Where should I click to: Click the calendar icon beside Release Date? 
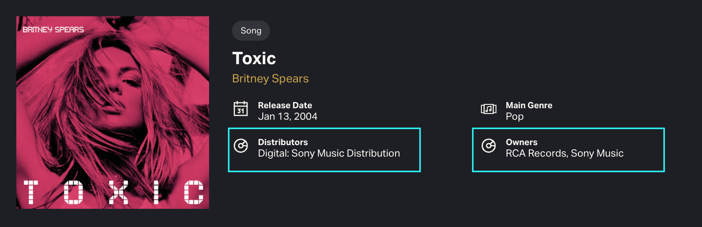click(x=241, y=109)
